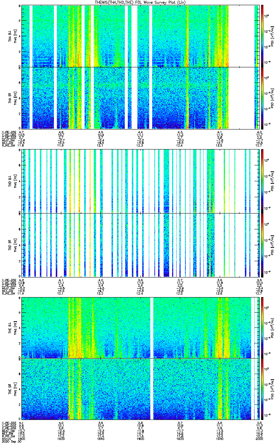Screen dimensions: 277x444
Task: Click the 'THA B∥ freq [Hz]' y-axis label
Action: pyautogui.click(x=13, y=98)
